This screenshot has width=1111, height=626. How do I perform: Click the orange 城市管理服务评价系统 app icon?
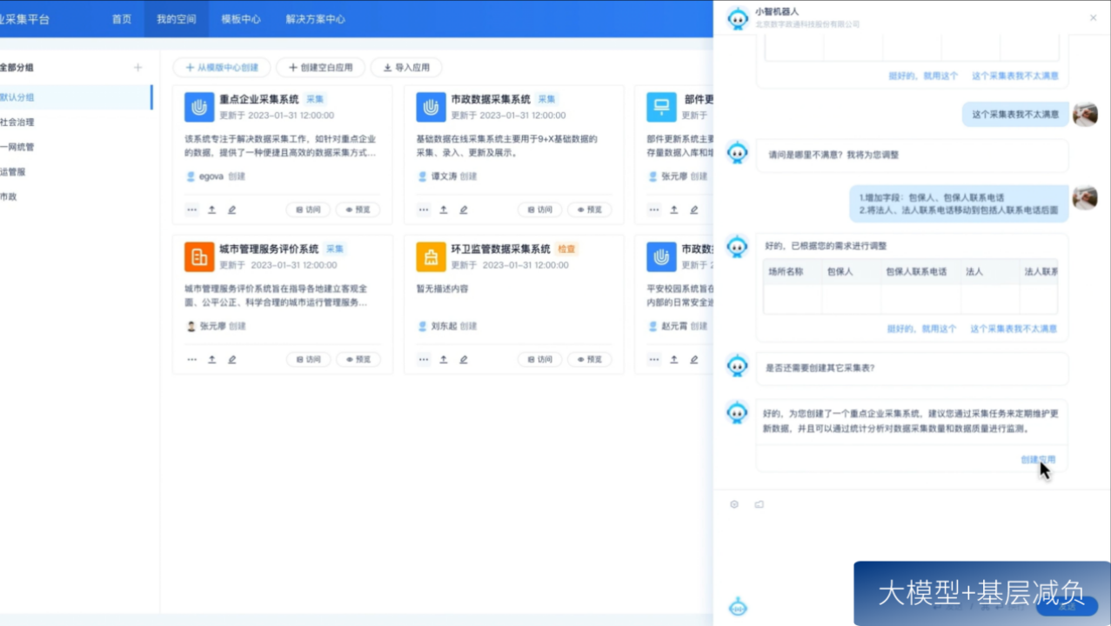pyautogui.click(x=199, y=256)
